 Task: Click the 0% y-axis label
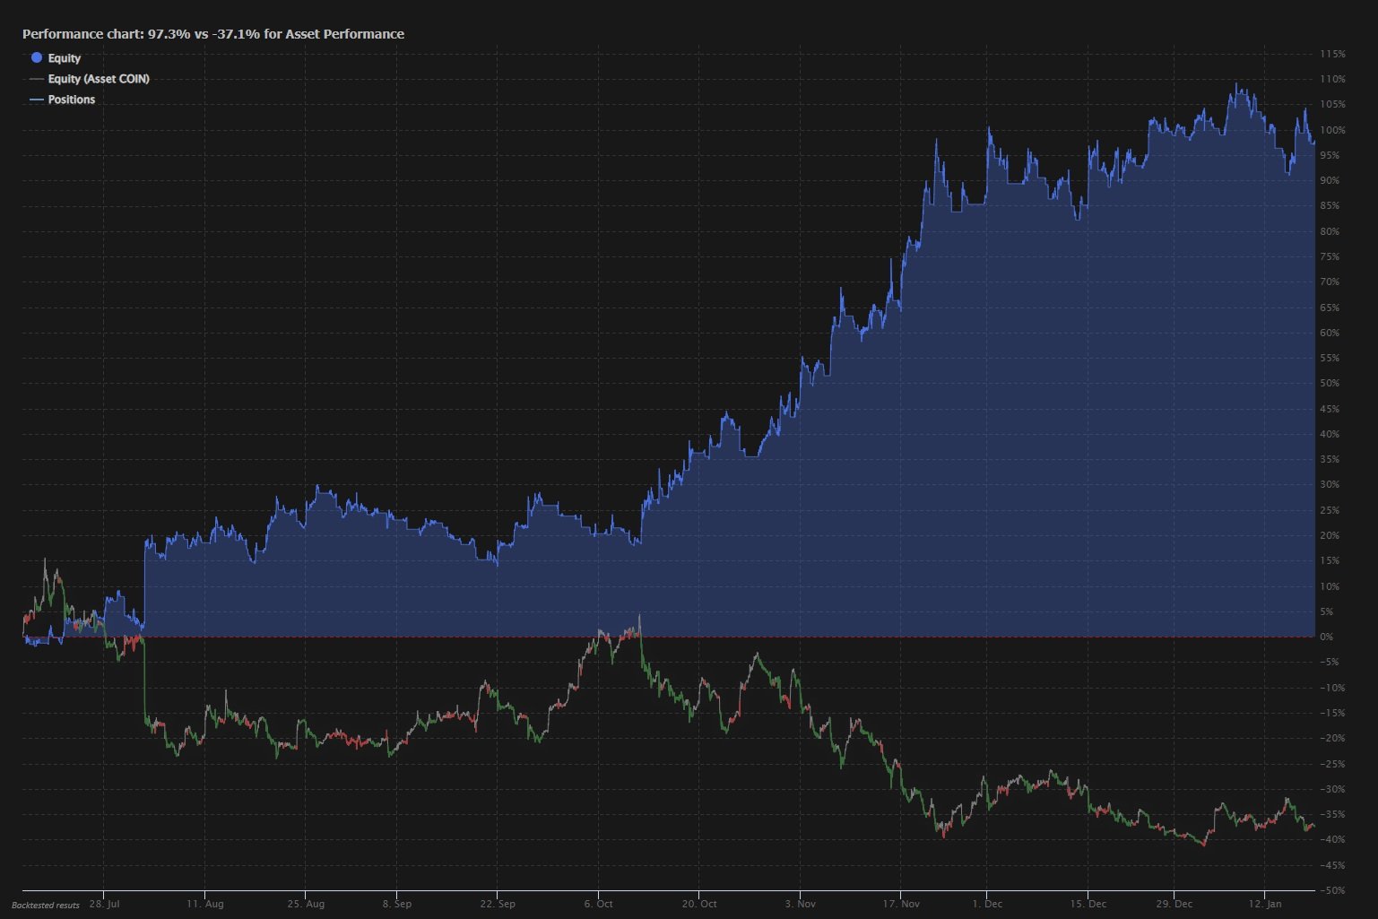tap(1326, 637)
